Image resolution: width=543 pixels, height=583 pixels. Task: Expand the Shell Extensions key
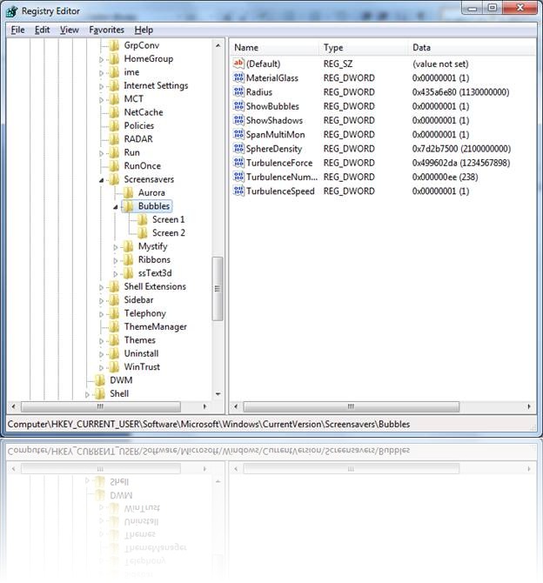tap(101, 287)
